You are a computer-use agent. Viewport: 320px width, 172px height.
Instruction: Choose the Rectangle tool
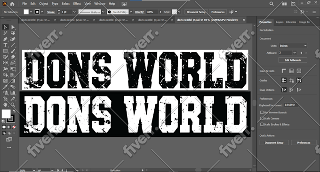pyautogui.click(x=5, y=51)
